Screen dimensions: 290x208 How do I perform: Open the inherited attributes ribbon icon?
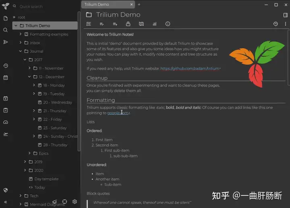128,24
